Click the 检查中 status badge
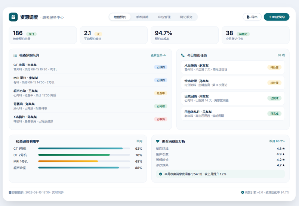Image resolution: width=299 pixels, height=206 pixels. click(x=161, y=93)
